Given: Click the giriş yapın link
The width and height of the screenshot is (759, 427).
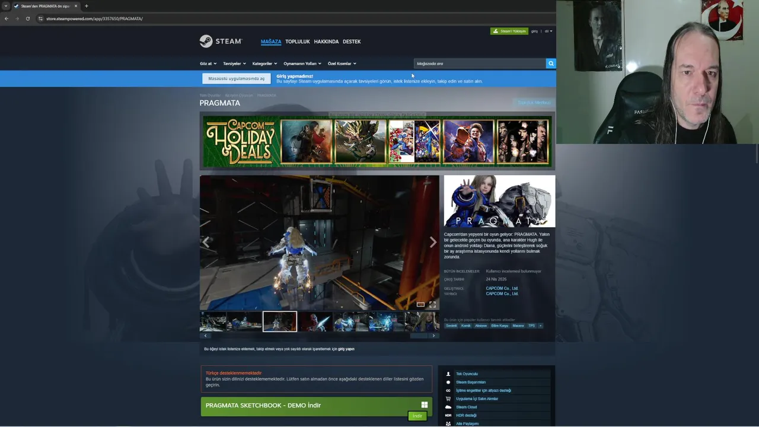Looking at the screenshot, I should point(346,349).
